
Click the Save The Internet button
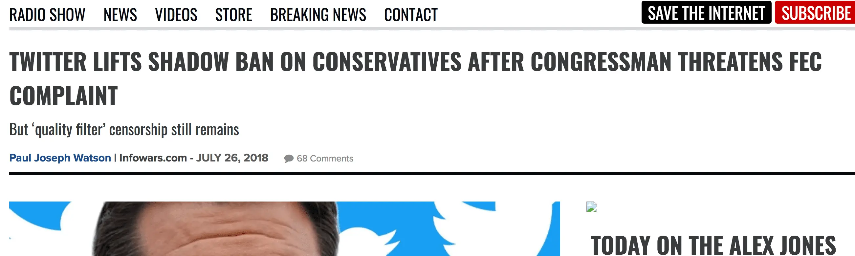[706, 12]
